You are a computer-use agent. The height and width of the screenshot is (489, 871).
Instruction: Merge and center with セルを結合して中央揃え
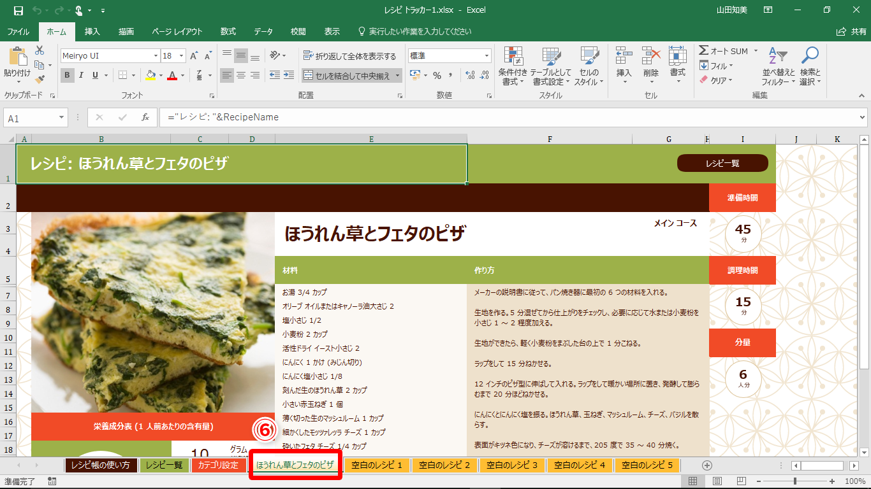click(348, 76)
